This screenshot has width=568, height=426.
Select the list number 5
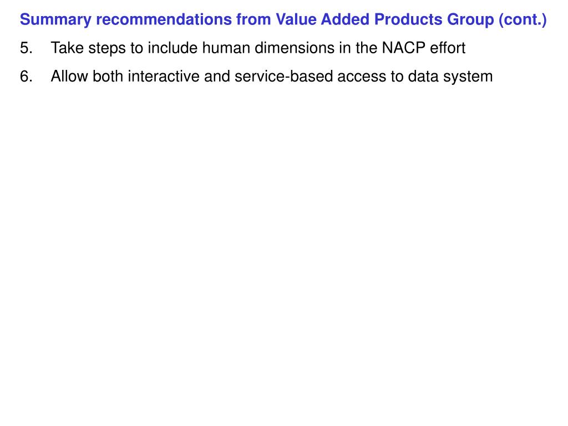[x=26, y=48]
